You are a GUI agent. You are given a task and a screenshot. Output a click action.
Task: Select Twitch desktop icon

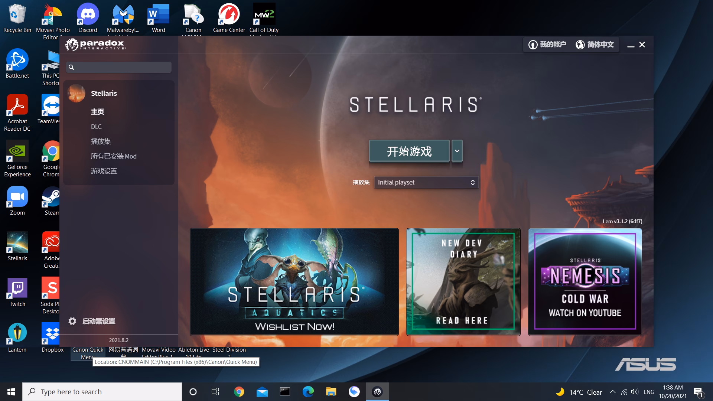pyautogui.click(x=17, y=292)
